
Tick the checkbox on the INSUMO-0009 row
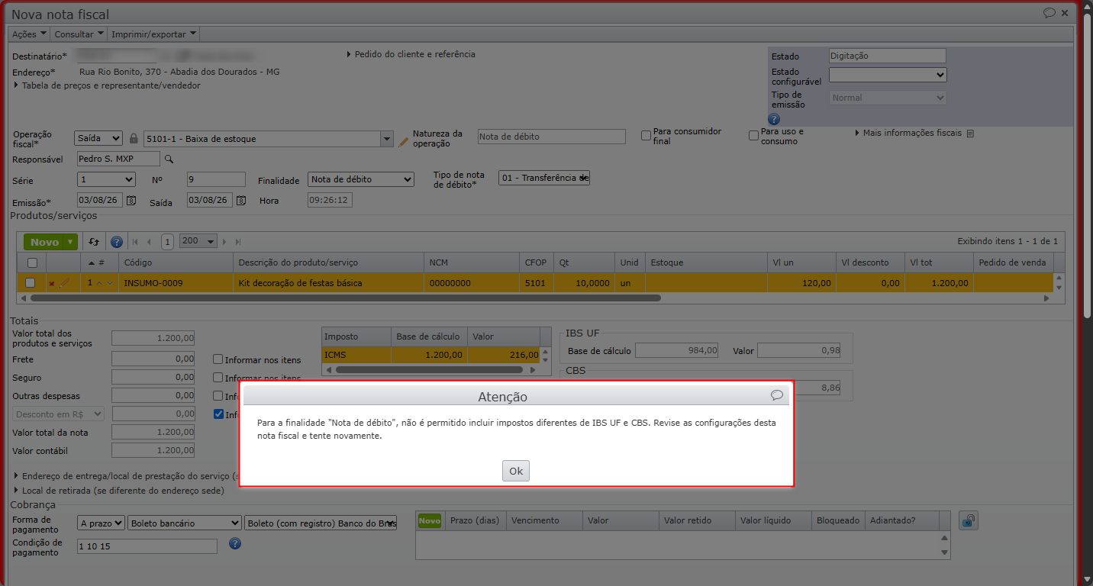tap(31, 282)
